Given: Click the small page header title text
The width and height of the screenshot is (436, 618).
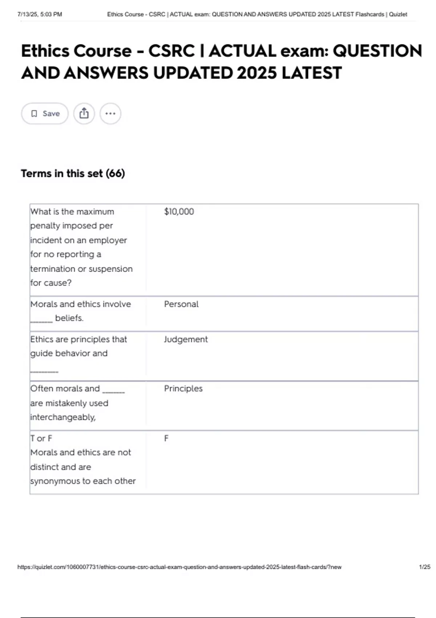Looking at the screenshot, I should click(x=257, y=15).
